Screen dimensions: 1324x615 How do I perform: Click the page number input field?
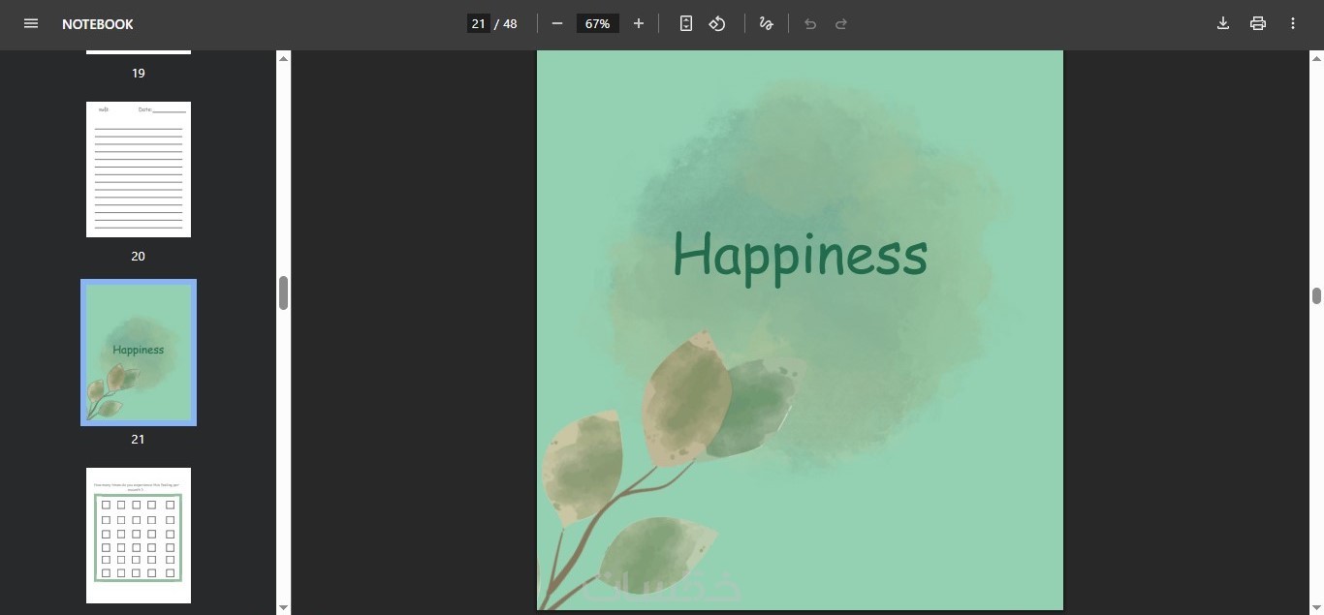click(479, 23)
